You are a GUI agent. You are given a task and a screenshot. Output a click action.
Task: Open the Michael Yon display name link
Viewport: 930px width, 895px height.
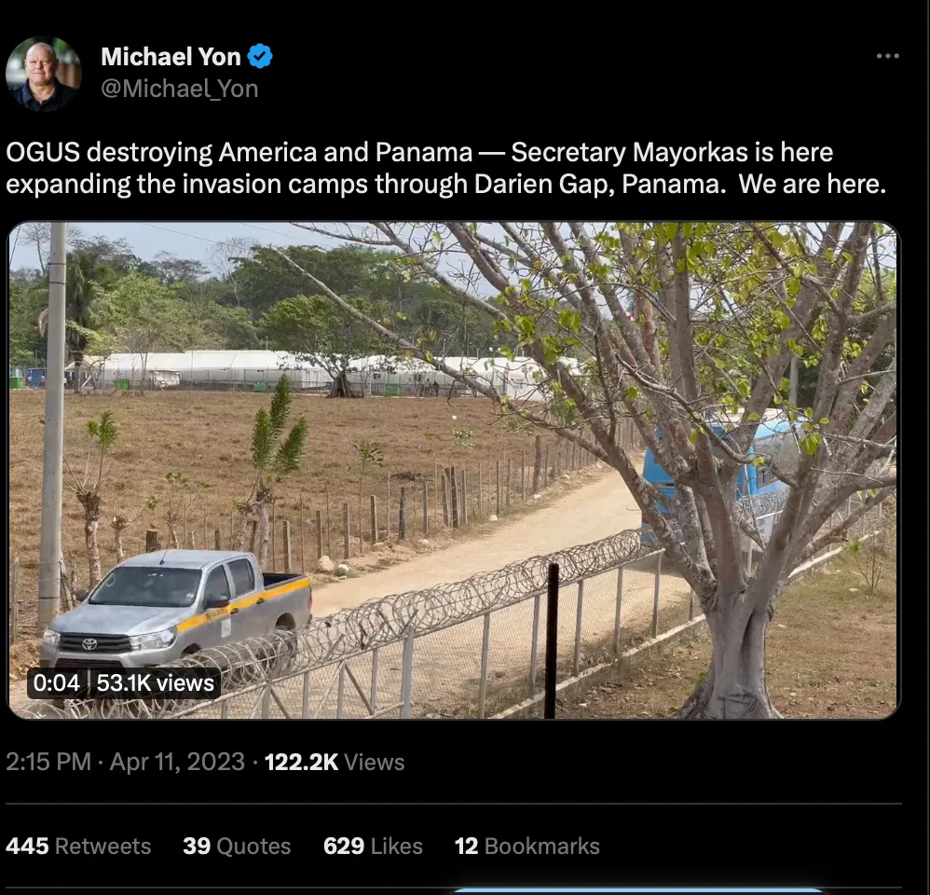coord(170,57)
